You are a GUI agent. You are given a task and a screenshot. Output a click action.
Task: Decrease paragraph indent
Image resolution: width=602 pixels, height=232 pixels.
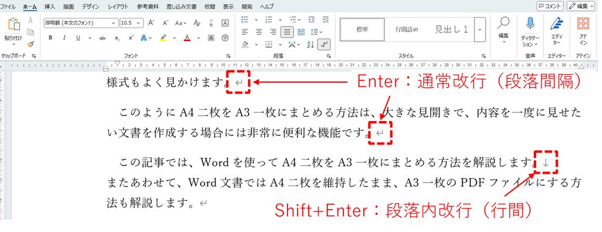312,19
